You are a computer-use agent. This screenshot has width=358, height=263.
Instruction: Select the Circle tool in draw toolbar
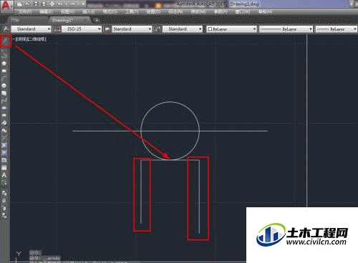coord(4,86)
